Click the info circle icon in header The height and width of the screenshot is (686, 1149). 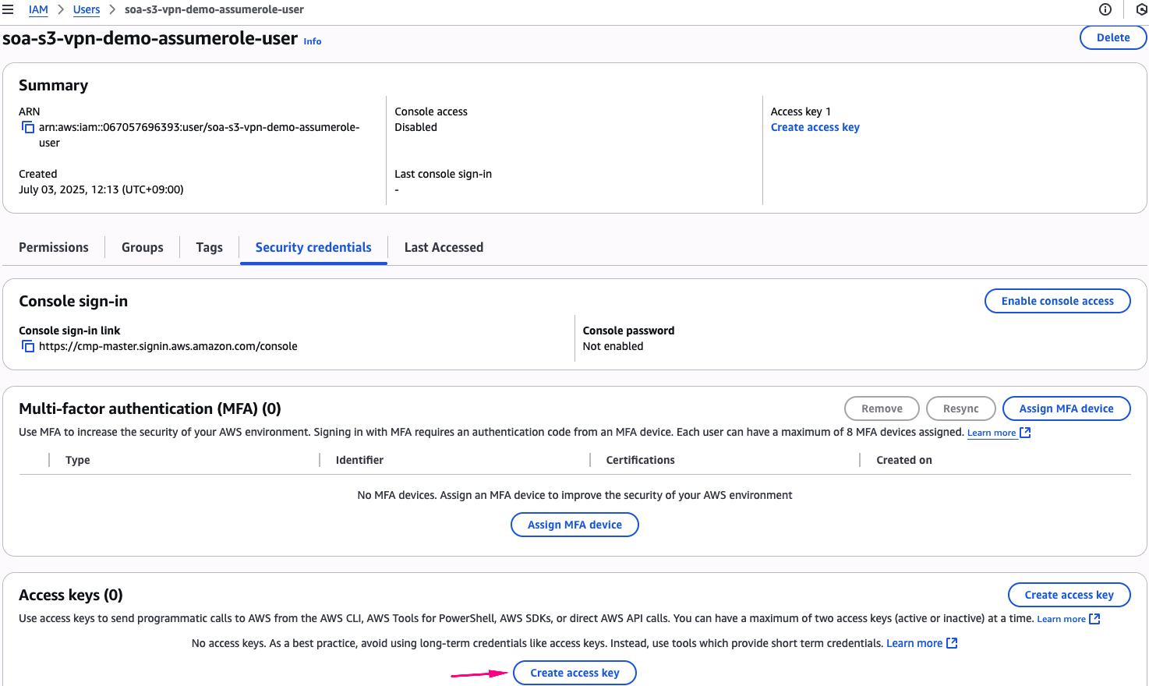tap(1105, 9)
